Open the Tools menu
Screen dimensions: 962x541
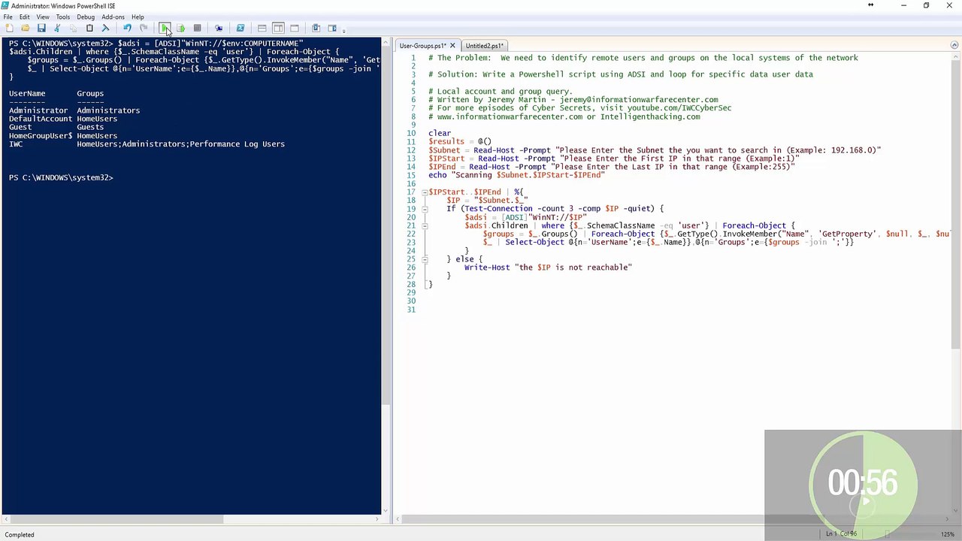pos(63,17)
